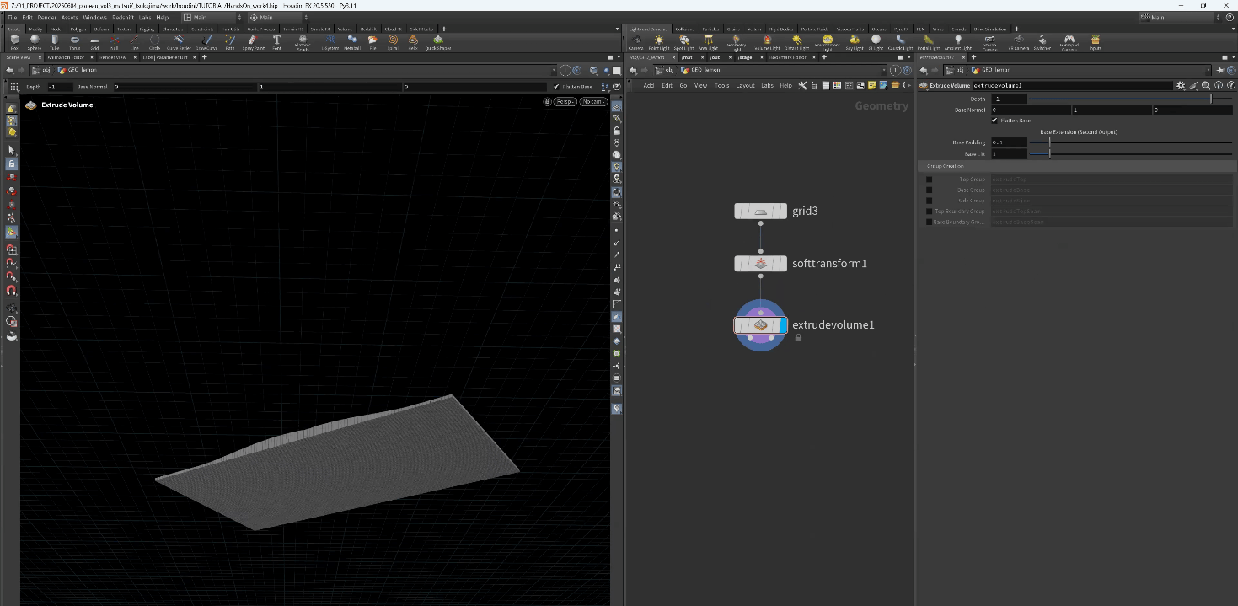Select the Sphere shelf tool

35,41
